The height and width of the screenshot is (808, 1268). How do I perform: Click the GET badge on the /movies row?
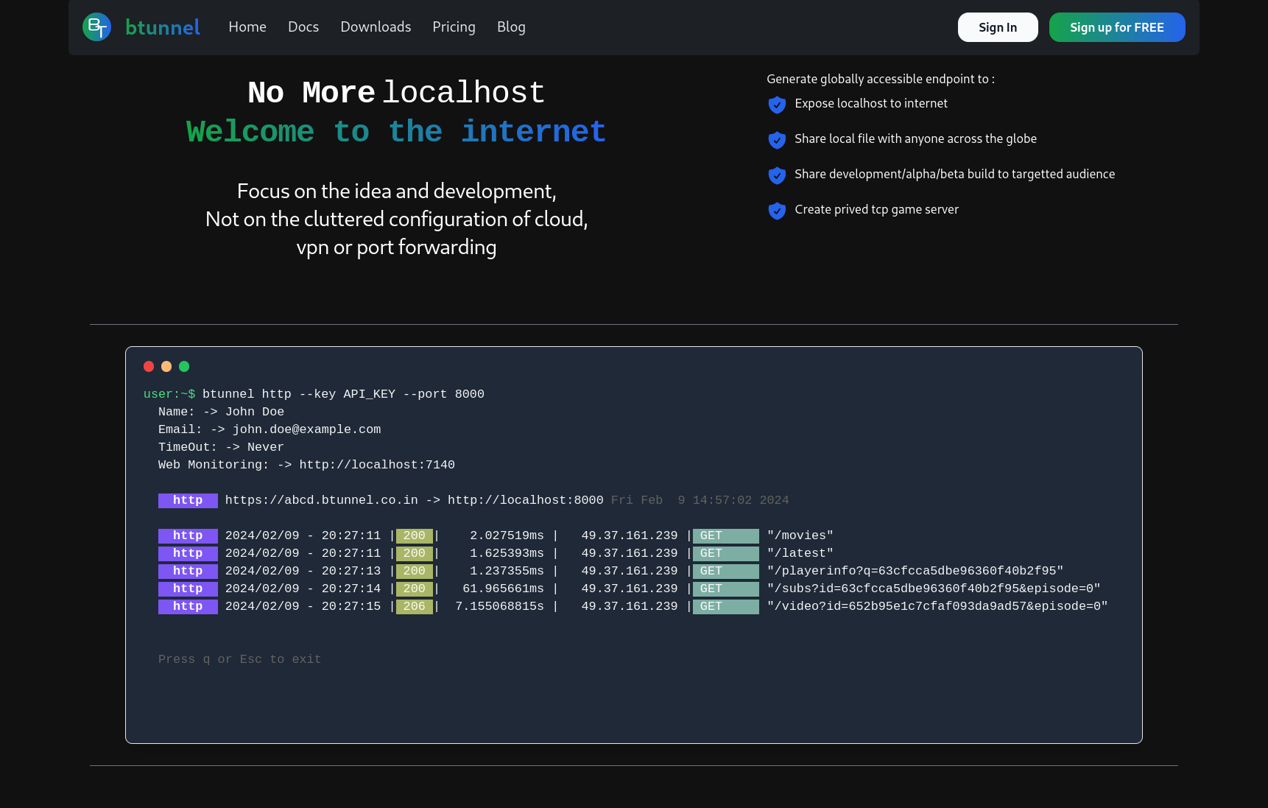(725, 536)
